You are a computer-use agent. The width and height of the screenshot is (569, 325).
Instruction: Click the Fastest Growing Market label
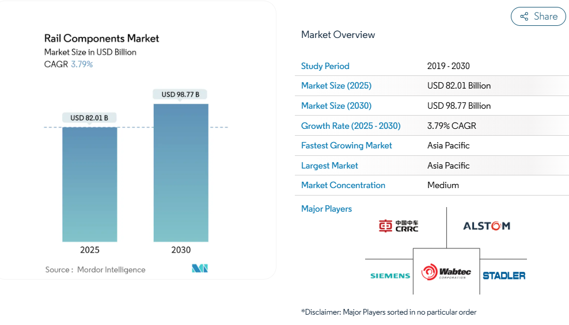[x=346, y=146]
